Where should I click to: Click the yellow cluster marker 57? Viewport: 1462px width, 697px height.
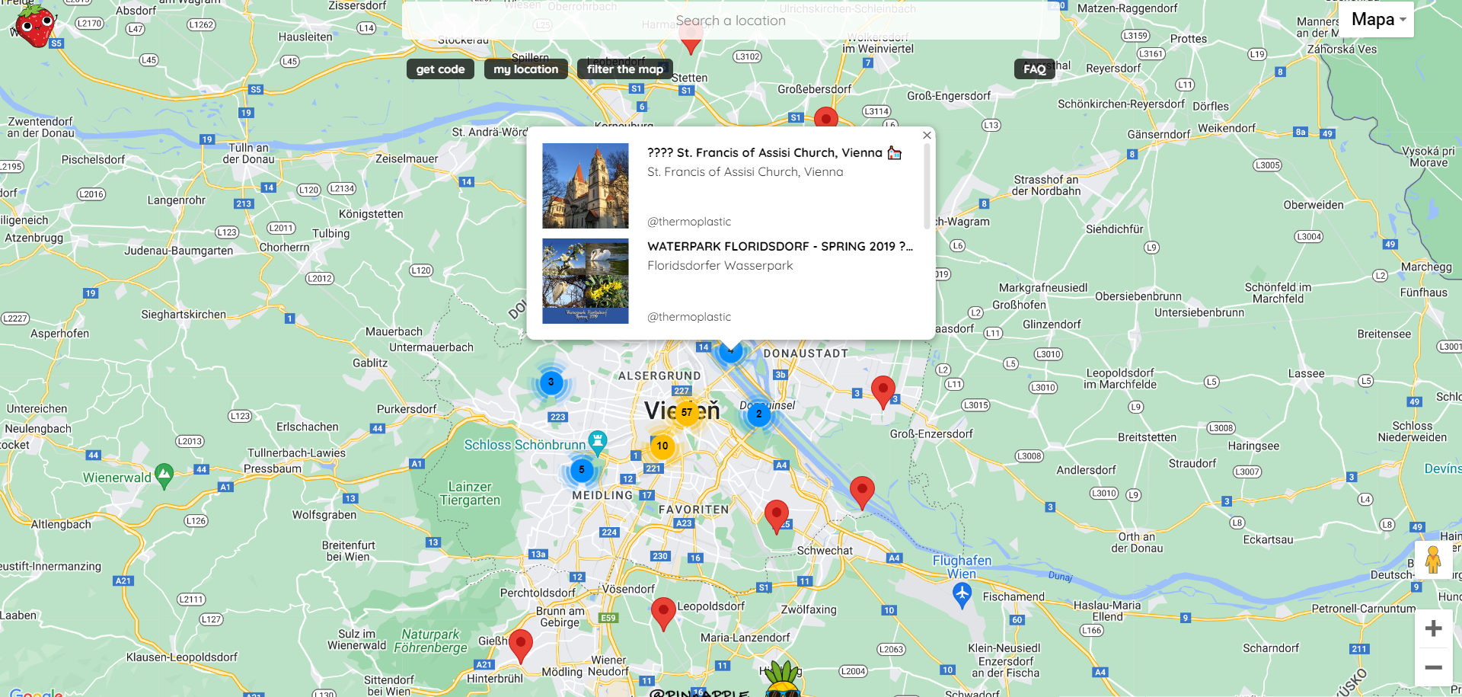pos(687,412)
